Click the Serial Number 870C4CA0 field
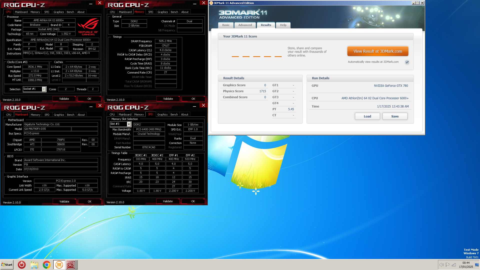Image resolution: width=480 pixels, height=270 pixels. 149,147
